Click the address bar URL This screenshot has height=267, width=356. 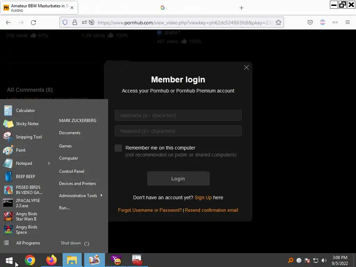click(x=184, y=23)
